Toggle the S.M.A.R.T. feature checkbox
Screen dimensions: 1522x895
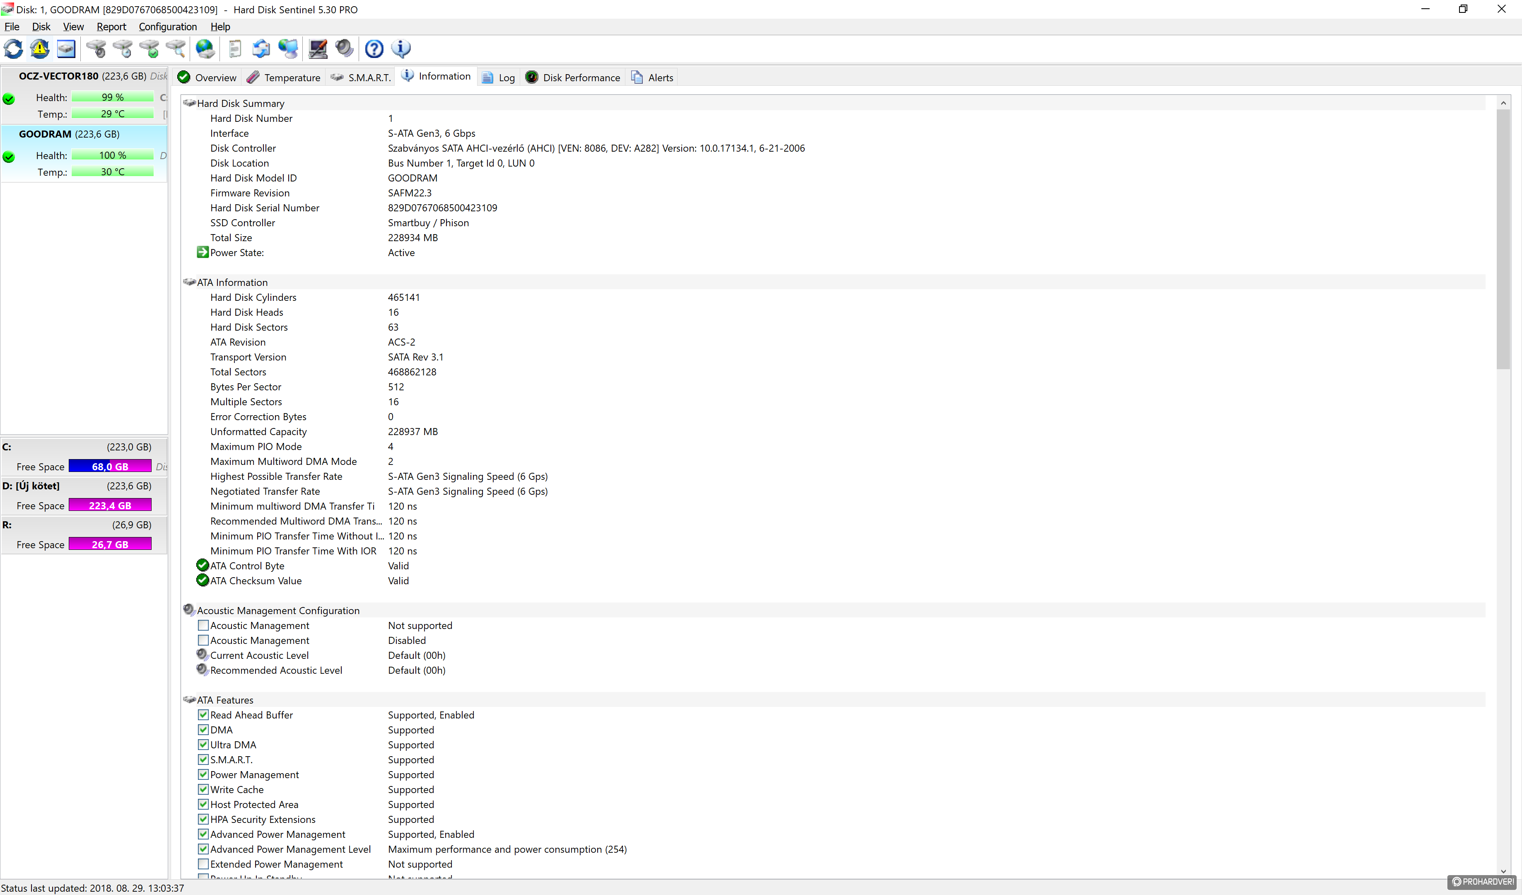(203, 759)
